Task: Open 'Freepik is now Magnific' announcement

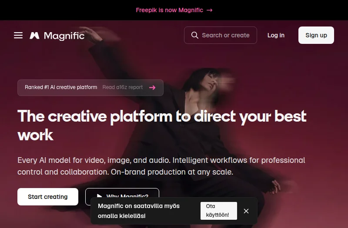Action: coord(174,10)
